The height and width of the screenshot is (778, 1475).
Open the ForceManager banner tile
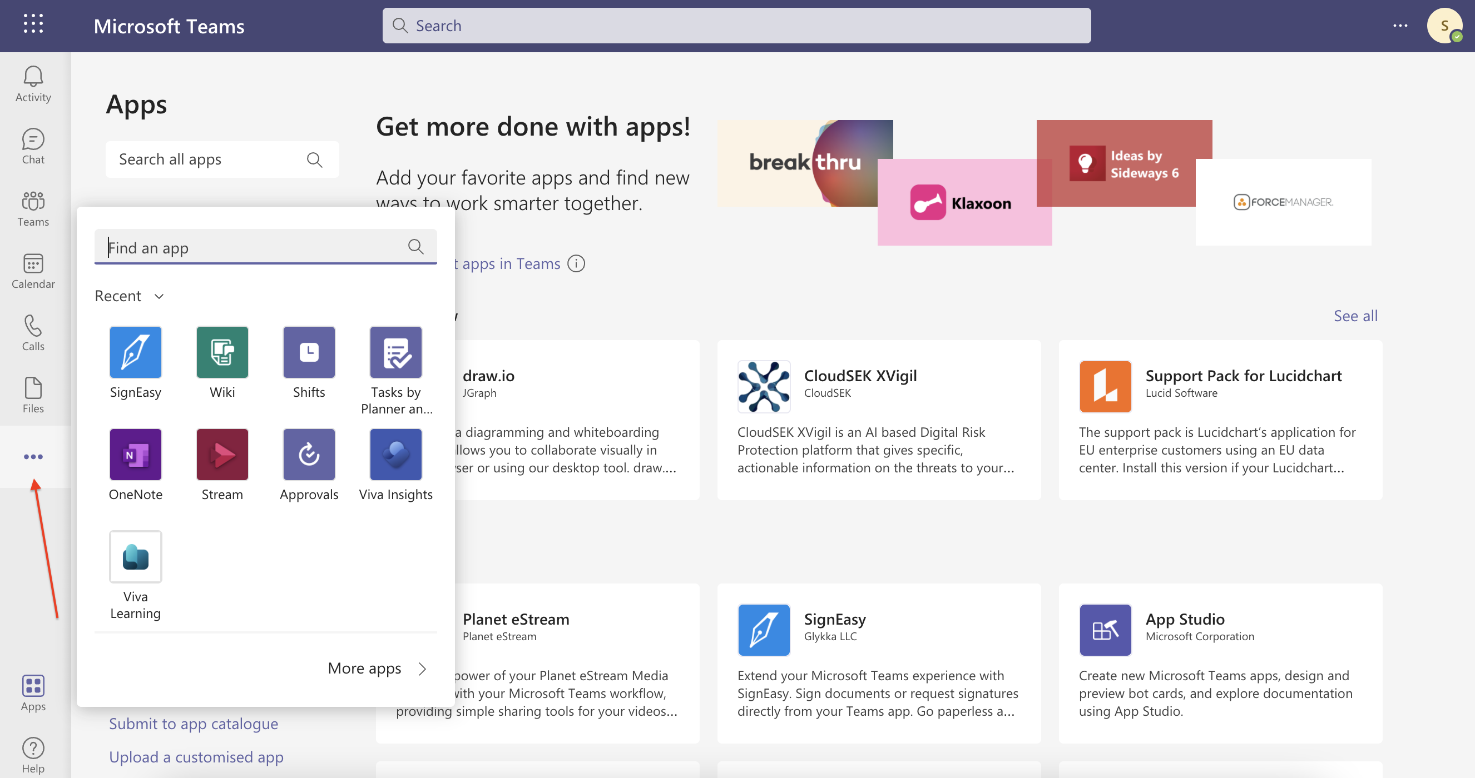point(1283,202)
